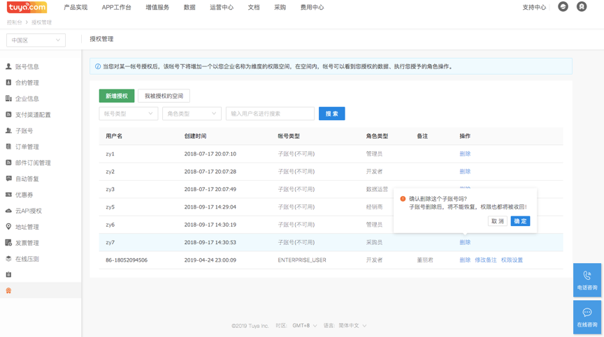Open the 数据 menu

(189, 7)
